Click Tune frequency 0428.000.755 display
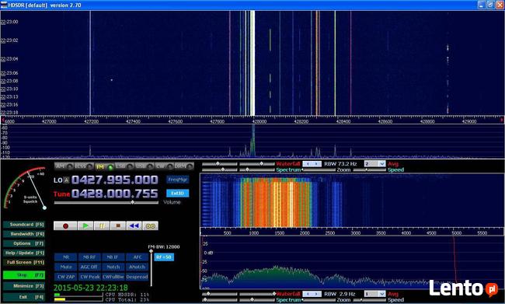The width and height of the screenshot is (505, 304). tap(115, 194)
